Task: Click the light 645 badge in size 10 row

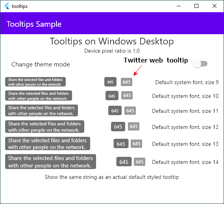Action: pos(127,95)
